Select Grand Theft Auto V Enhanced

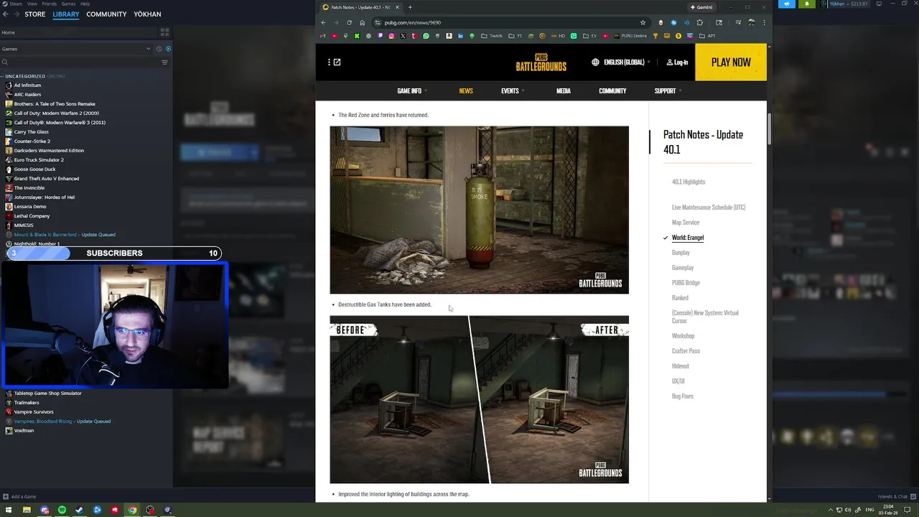47,178
